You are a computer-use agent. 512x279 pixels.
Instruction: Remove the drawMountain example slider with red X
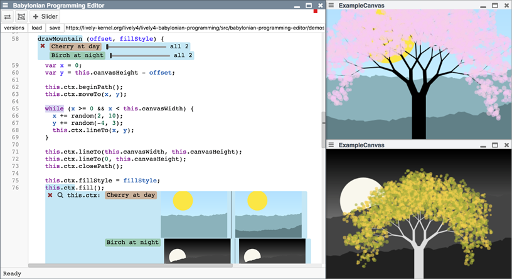(43, 46)
